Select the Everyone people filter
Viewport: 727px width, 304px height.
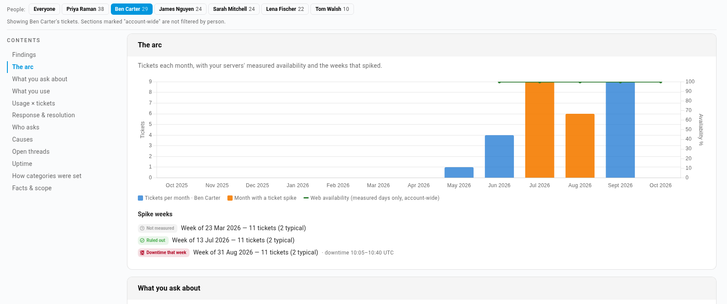[x=44, y=9]
